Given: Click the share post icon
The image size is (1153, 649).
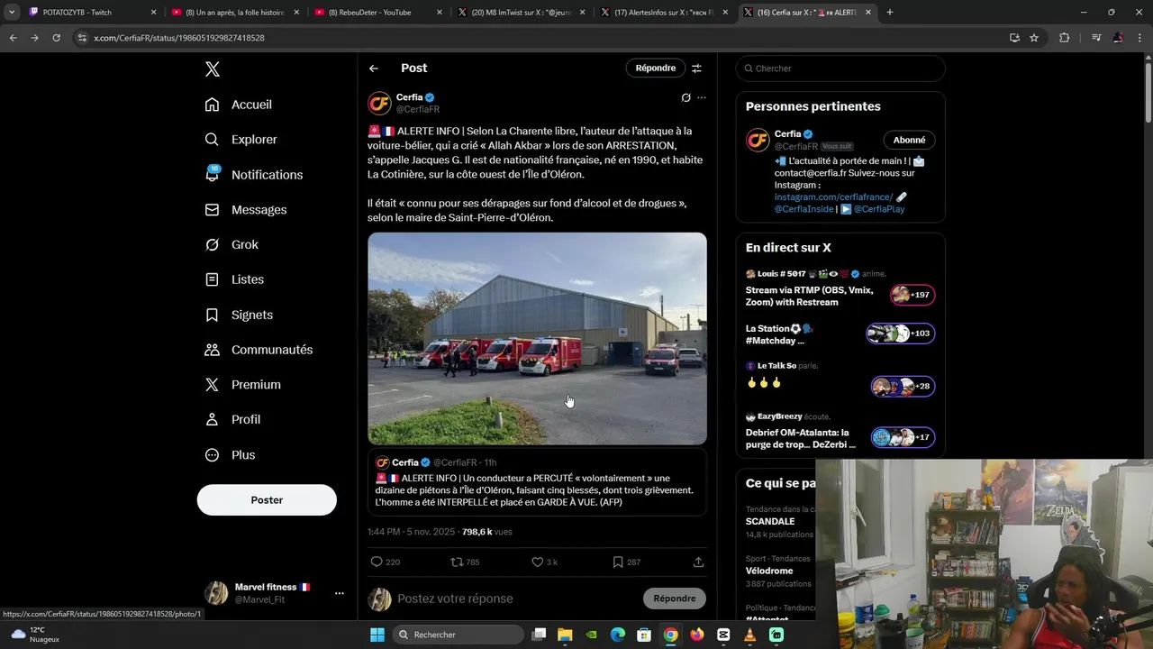Looking at the screenshot, I should (698, 562).
